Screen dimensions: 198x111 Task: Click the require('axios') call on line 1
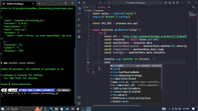pyautogui.click(x=124, y=14)
